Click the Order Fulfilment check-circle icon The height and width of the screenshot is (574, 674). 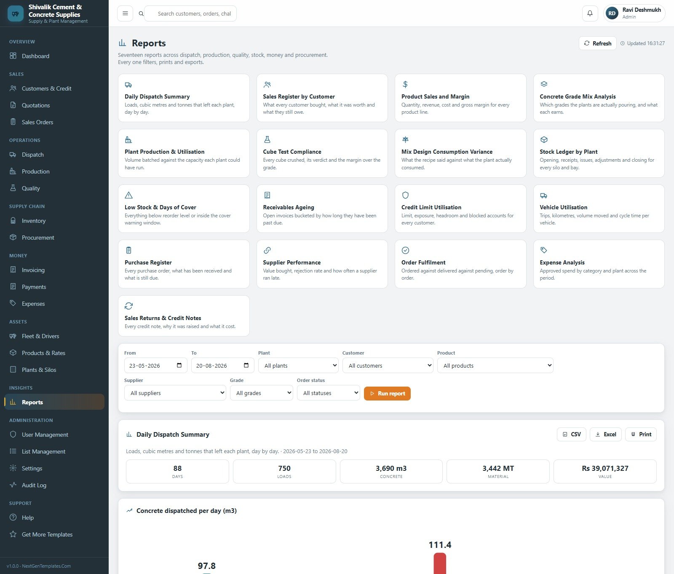(405, 251)
